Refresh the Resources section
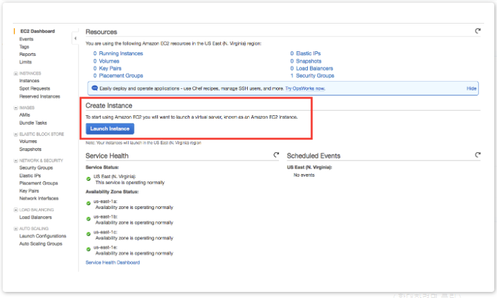 477,31
